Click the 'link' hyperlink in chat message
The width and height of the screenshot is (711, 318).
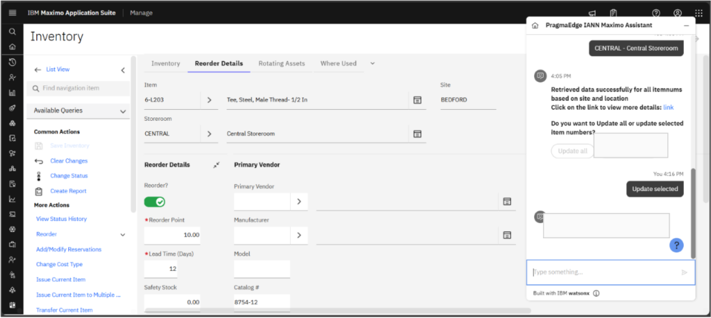pyautogui.click(x=669, y=108)
